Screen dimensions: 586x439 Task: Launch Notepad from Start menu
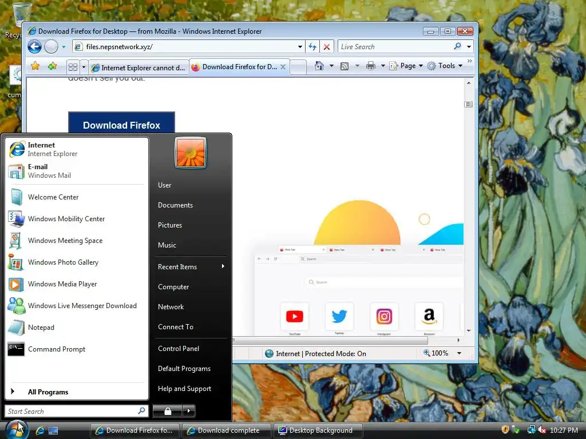tap(76, 328)
